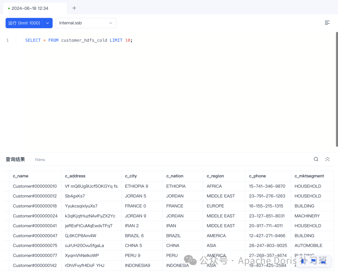Select the 2024-06-18 12:34 query tab

[35, 8]
